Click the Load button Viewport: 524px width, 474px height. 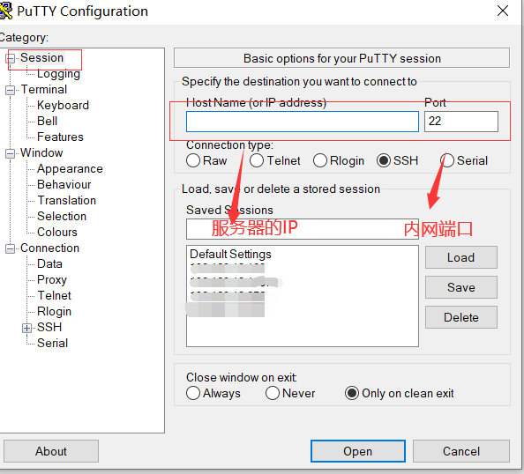pyautogui.click(x=461, y=257)
